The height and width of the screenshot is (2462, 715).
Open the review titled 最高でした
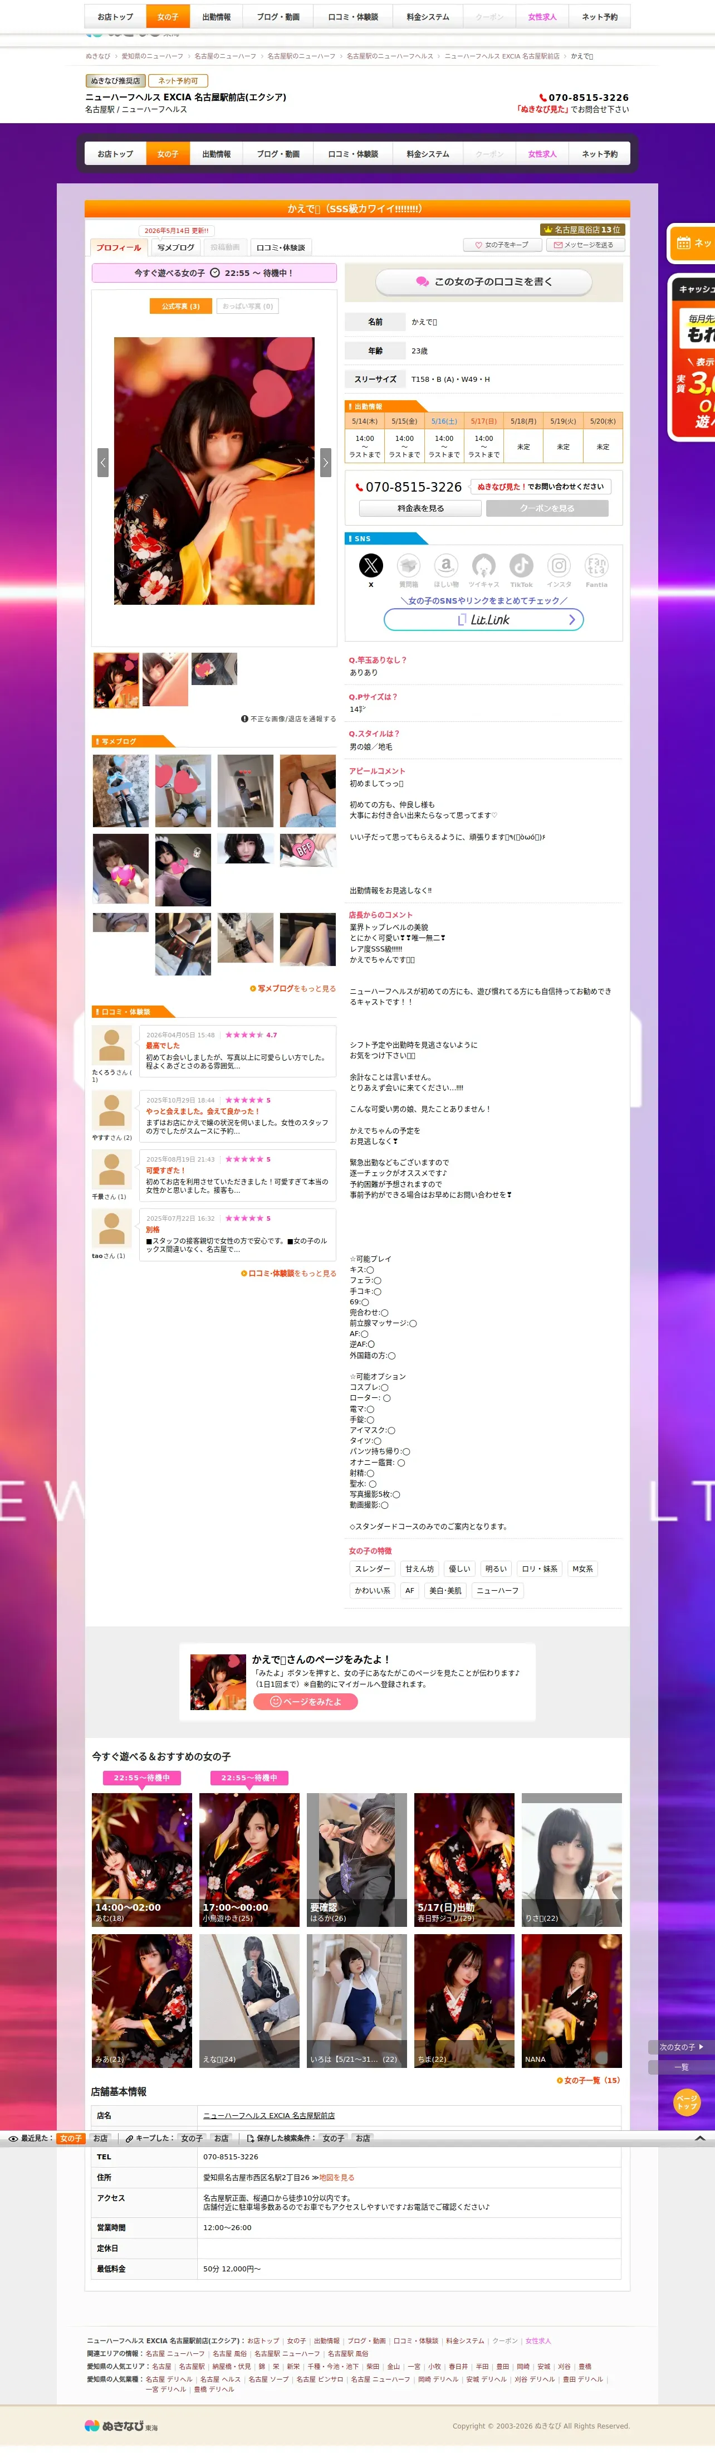point(162,1046)
